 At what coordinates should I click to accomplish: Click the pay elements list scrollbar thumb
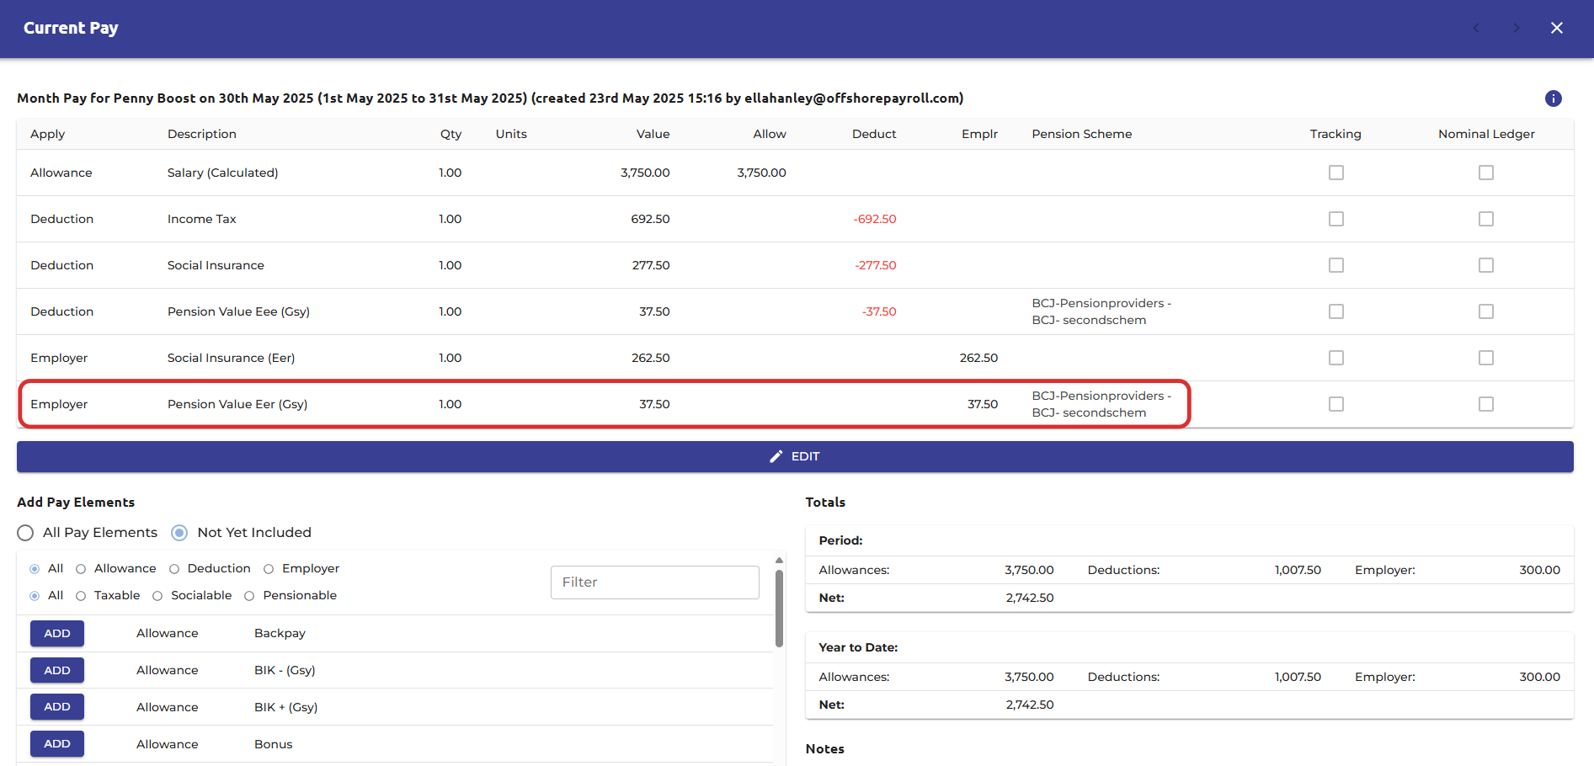779,609
